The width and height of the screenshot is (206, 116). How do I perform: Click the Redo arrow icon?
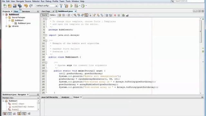[31, 6]
